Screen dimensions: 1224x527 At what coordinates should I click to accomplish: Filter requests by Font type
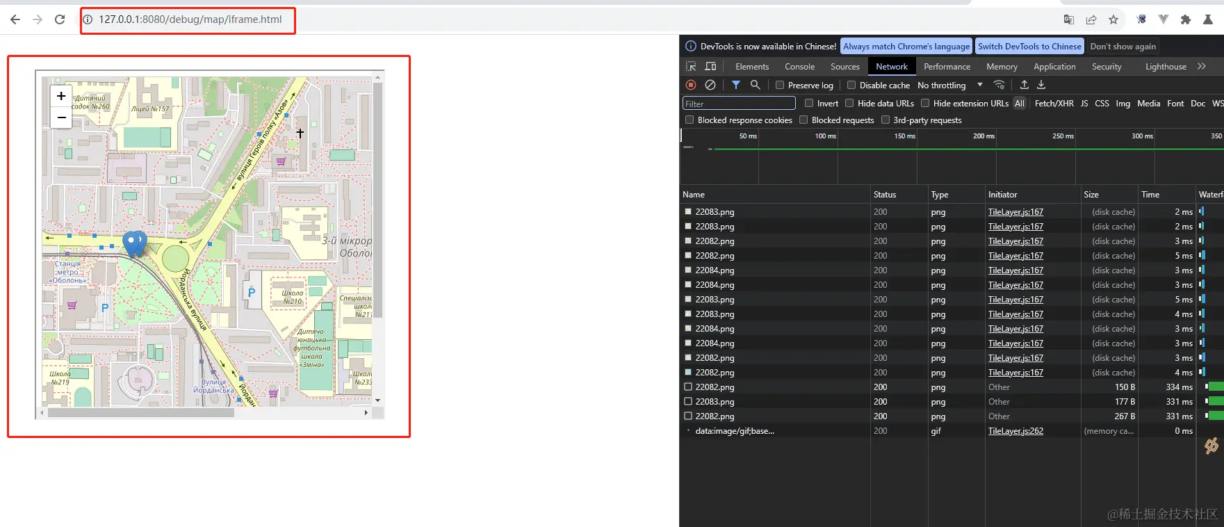[1175, 103]
